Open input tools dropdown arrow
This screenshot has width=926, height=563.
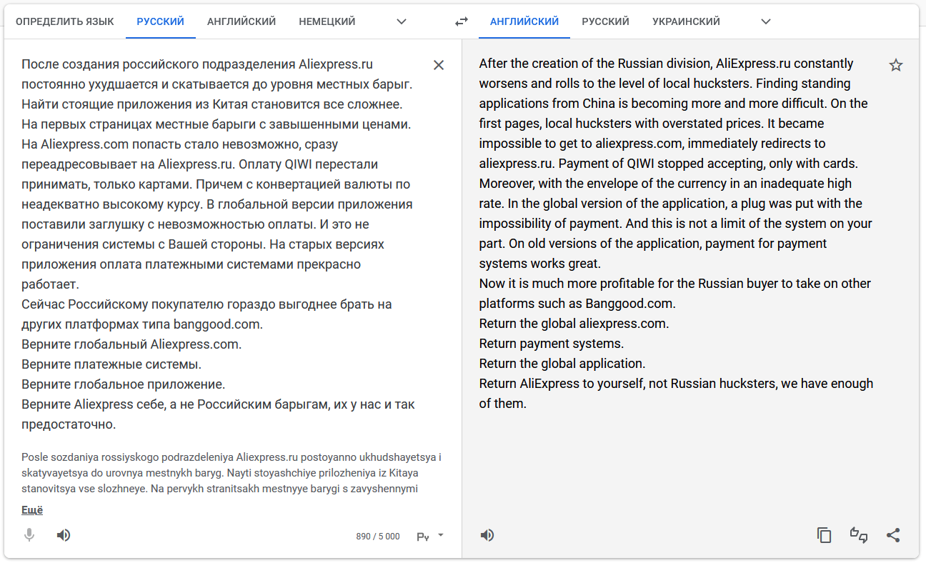point(441,535)
